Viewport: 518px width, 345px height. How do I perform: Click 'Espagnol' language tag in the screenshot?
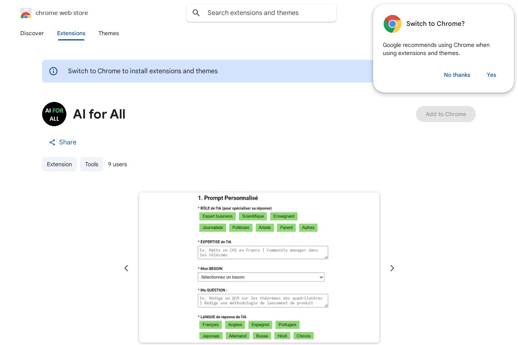coord(260,325)
